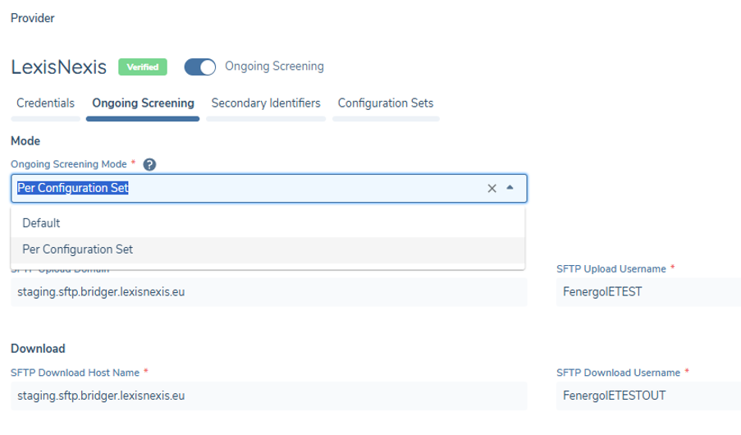Click the Verified badge next to LexisNexis
Image resolution: width=741 pixels, height=435 pixels.
point(142,66)
